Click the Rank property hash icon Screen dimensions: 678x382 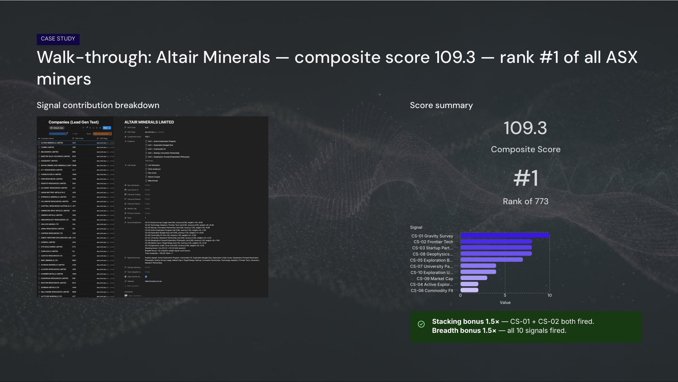(125, 218)
